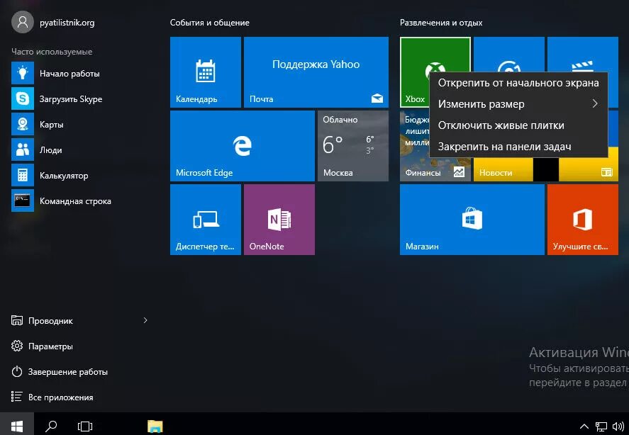Launch Microsoft Edge tile
This screenshot has height=435, width=629.
click(x=243, y=146)
